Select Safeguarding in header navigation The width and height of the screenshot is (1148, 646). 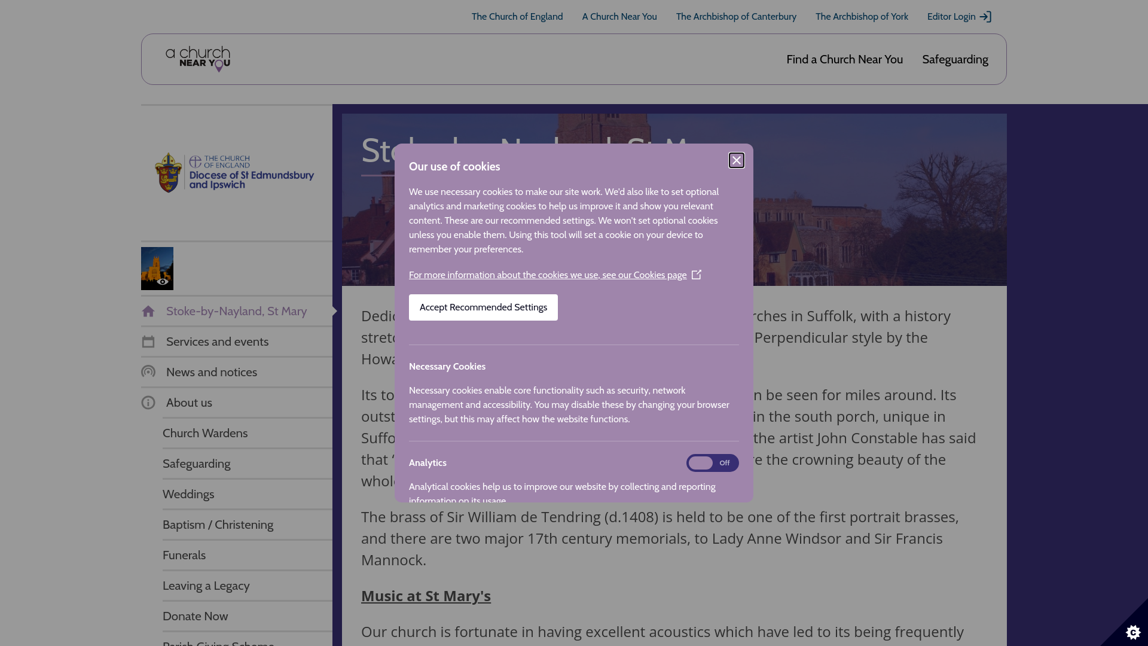click(955, 59)
